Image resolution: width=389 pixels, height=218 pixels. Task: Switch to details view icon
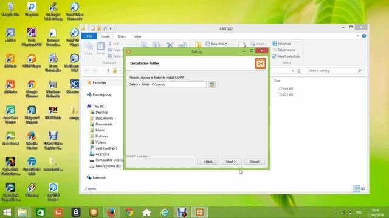click(357, 188)
